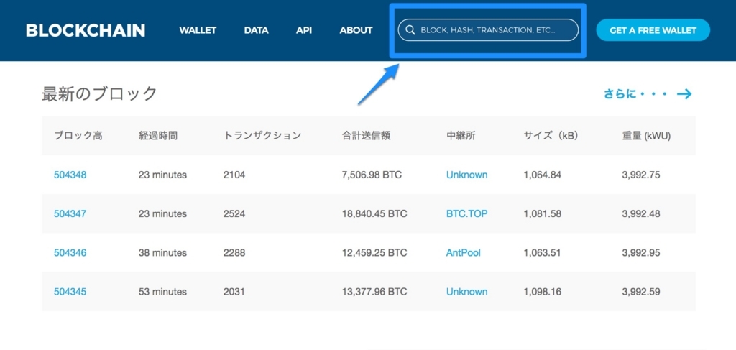Viewport: 736px width, 350px height.
Task: Select the 合計送信額 column header
Action: coord(366,136)
